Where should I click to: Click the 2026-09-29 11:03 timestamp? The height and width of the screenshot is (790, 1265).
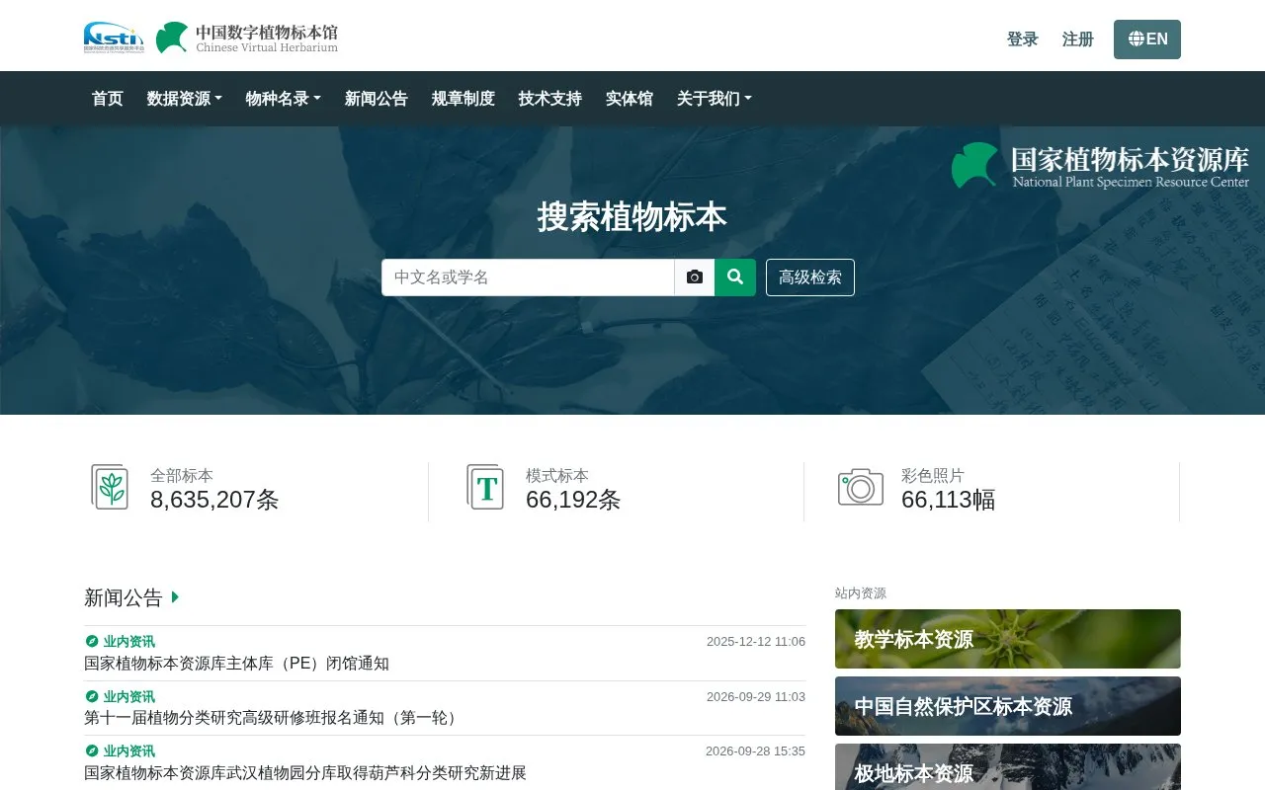[x=756, y=697]
